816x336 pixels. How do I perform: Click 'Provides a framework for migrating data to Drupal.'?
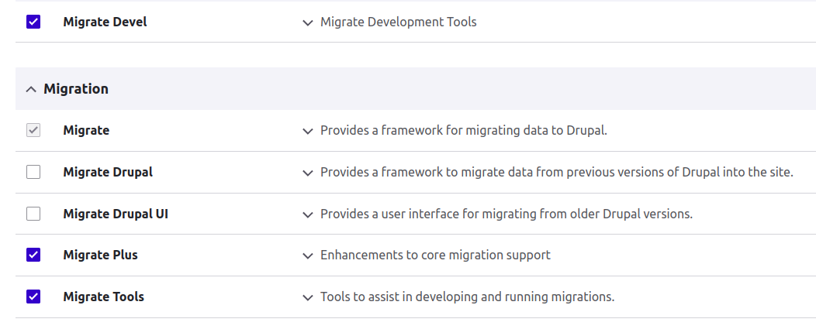(464, 130)
